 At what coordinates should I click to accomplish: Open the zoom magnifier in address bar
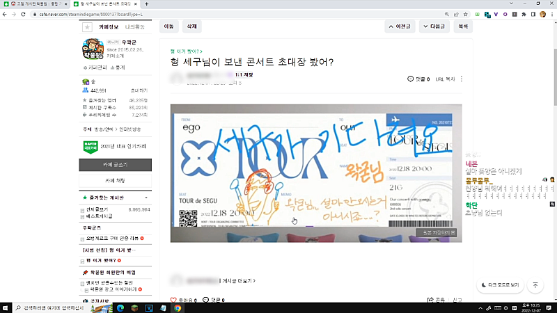446,14
